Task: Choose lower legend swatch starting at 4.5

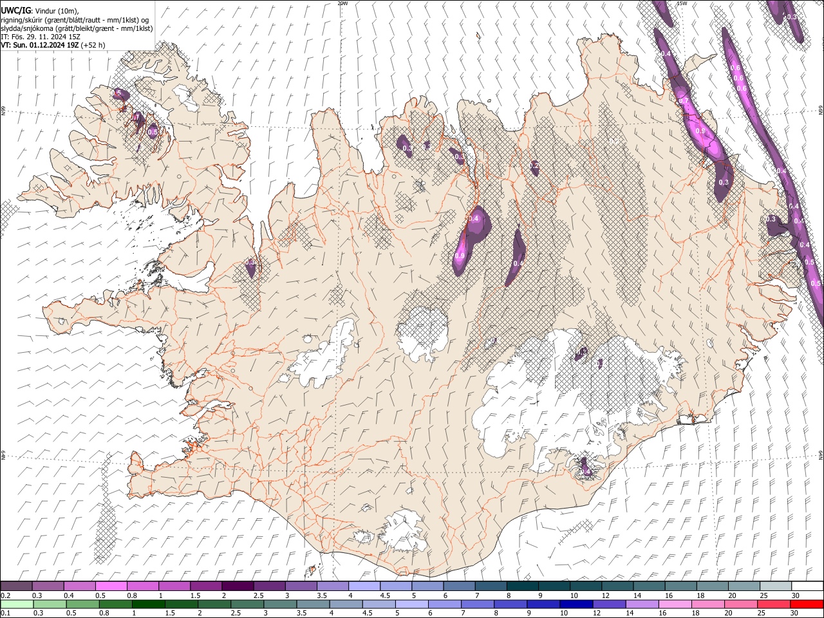Action: tap(379, 604)
